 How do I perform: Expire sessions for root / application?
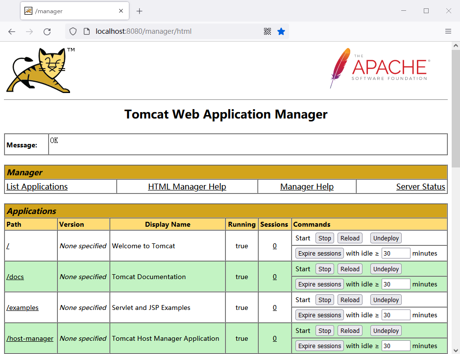[x=319, y=254]
